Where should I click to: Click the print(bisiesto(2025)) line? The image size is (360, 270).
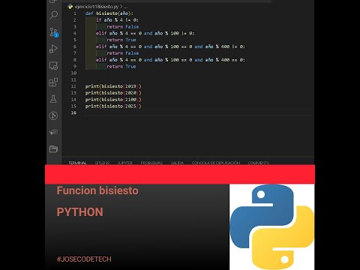coord(113,106)
